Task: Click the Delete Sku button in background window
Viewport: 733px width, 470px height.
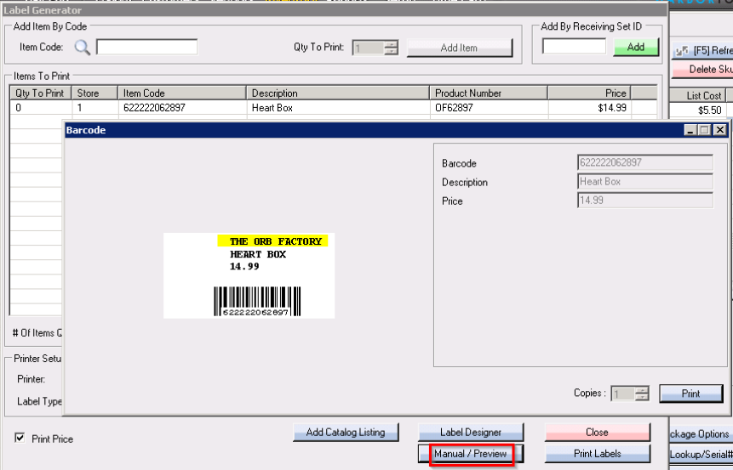Action: (703, 70)
